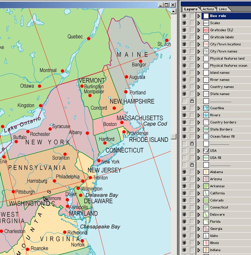Click the map window's vertical scrollbar thumb

(173, 136)
